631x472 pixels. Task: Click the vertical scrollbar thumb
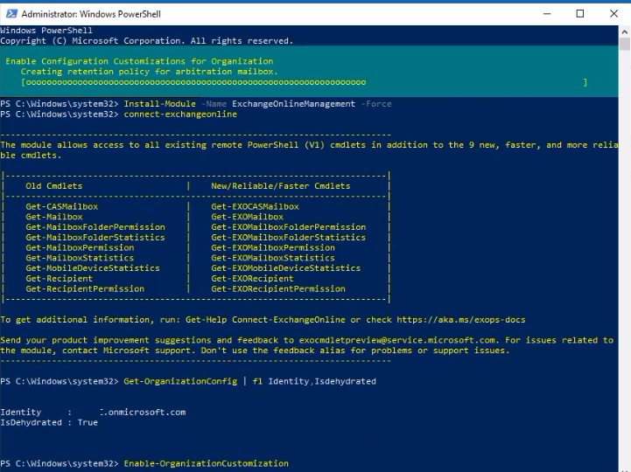tap(625, 44)
